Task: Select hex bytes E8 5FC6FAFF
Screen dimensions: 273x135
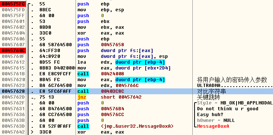Action: pos(55,91)
